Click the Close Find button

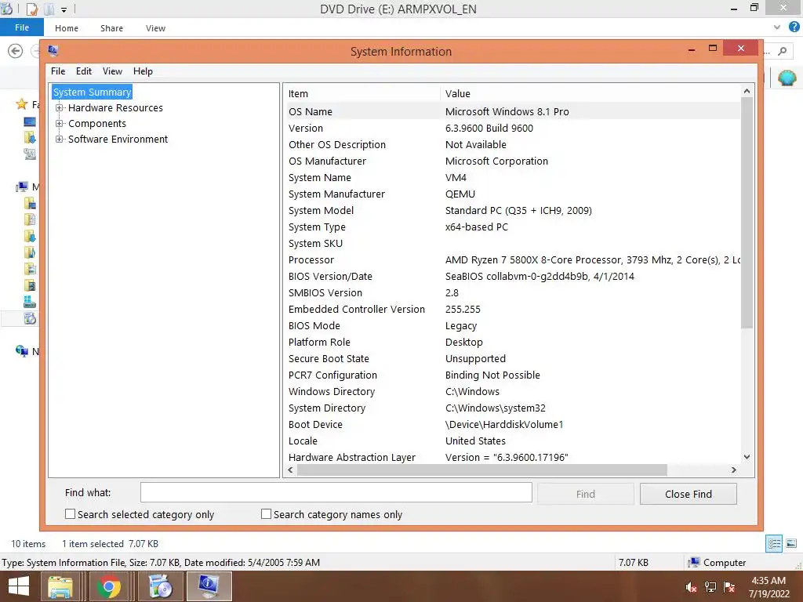coord(689,494)
